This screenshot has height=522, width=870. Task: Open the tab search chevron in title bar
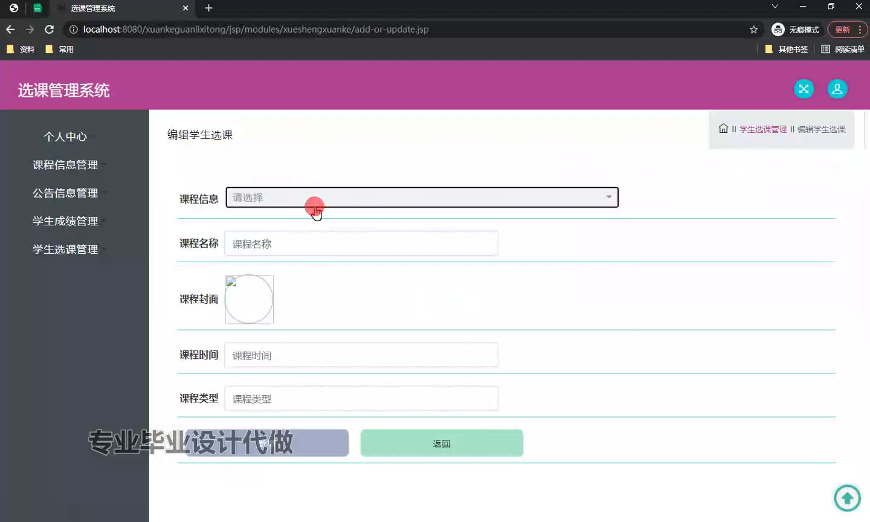[775, 7]
